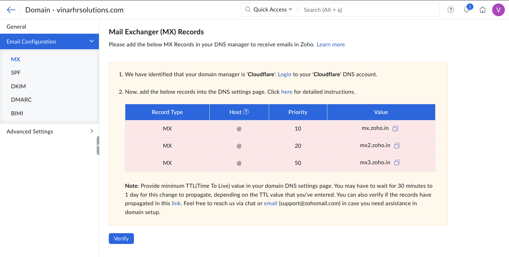Open the Learn more link
The height and width of the screenshot is (257, 509).
pyautogui.click(x=331, y=44)
